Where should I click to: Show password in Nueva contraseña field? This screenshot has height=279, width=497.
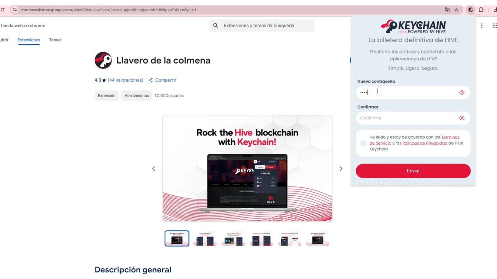(462, 92)
